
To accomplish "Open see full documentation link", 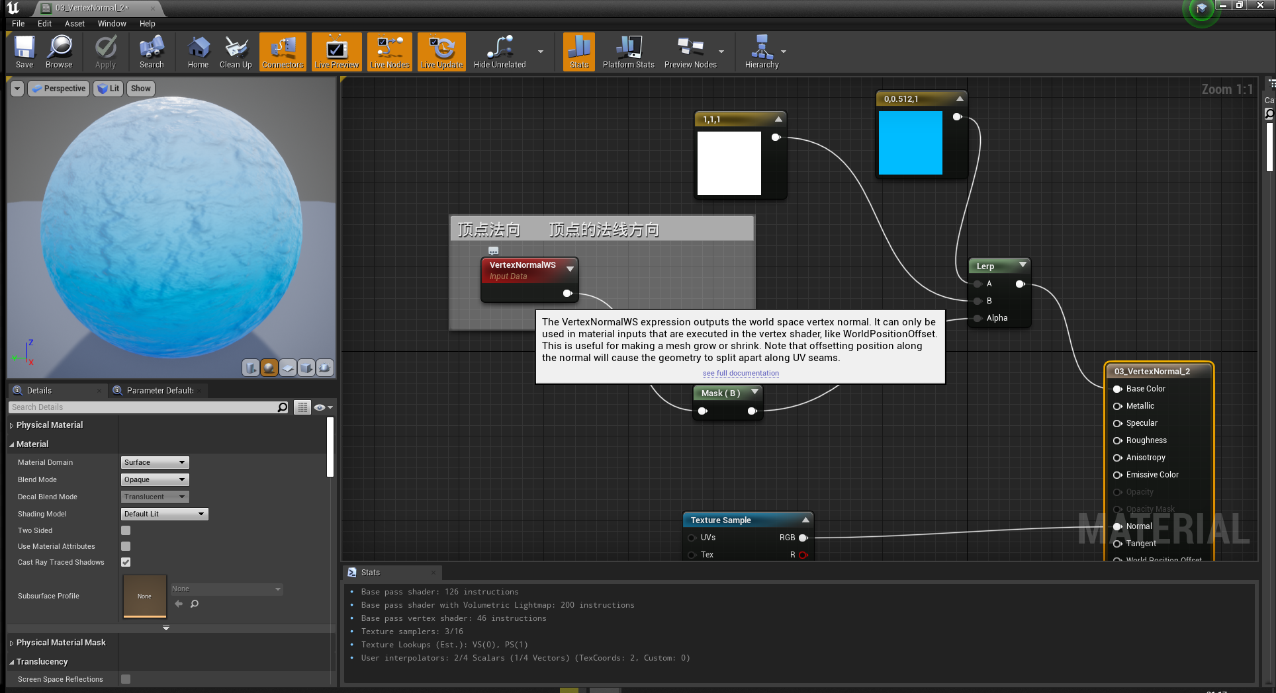I will tap(740, 373).
